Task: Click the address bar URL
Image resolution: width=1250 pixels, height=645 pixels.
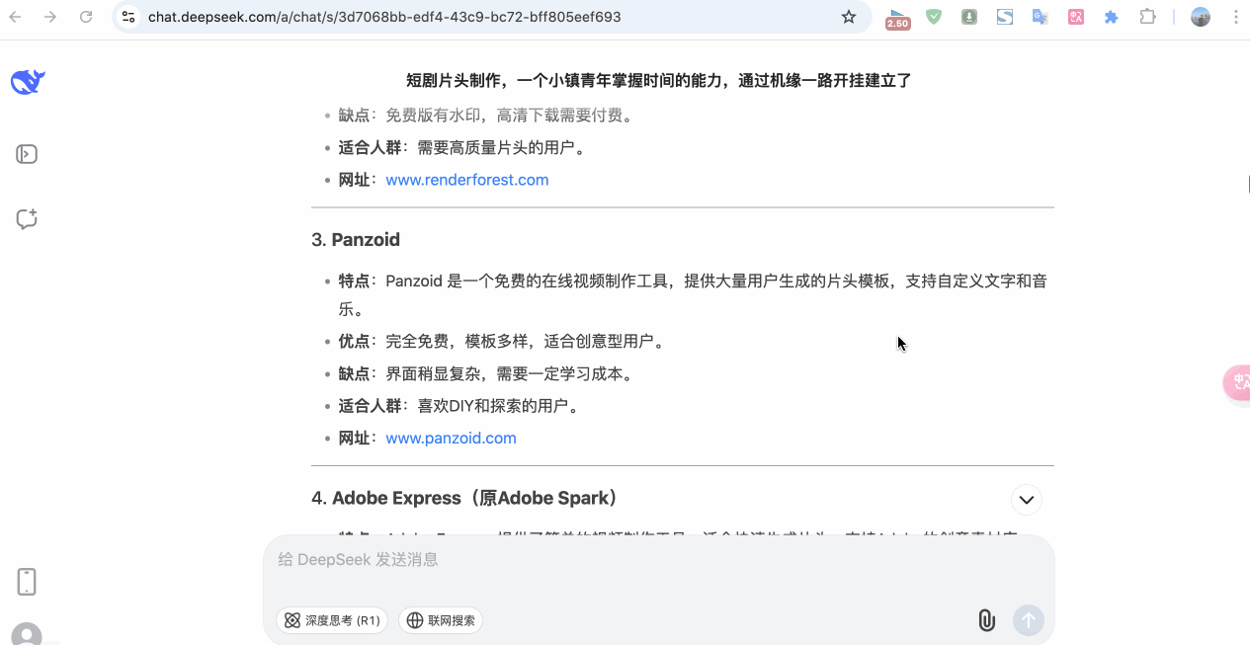Action: 384,17
